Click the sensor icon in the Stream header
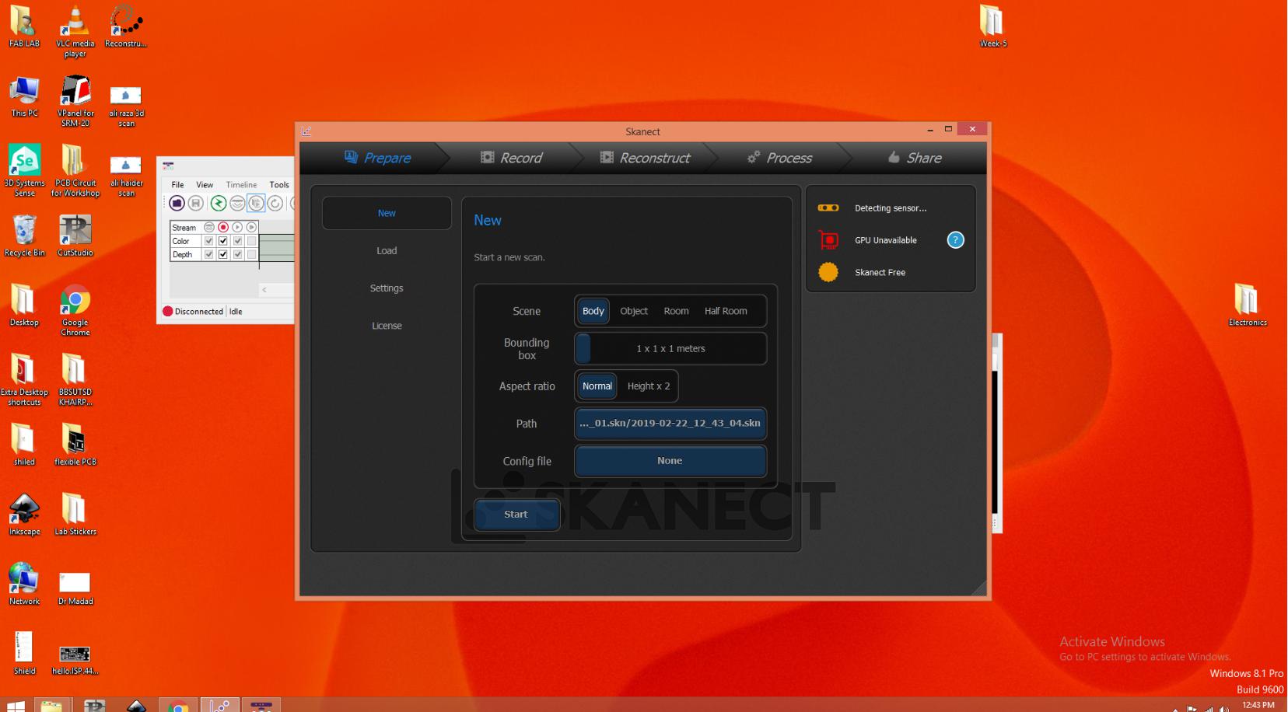 click(x=209, y=228)
